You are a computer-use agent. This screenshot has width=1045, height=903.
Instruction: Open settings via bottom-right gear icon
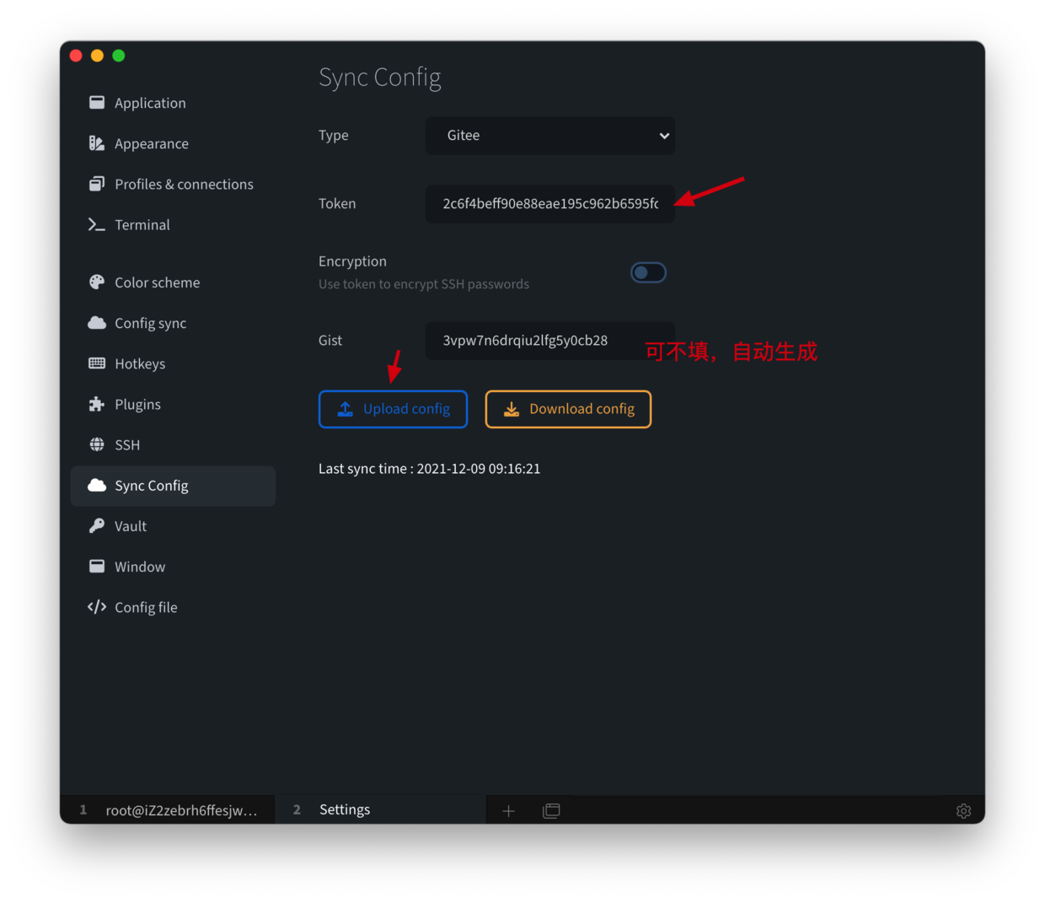[963, 810]
